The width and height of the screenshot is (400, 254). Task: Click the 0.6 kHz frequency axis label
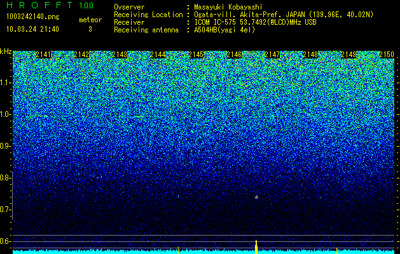5,241
